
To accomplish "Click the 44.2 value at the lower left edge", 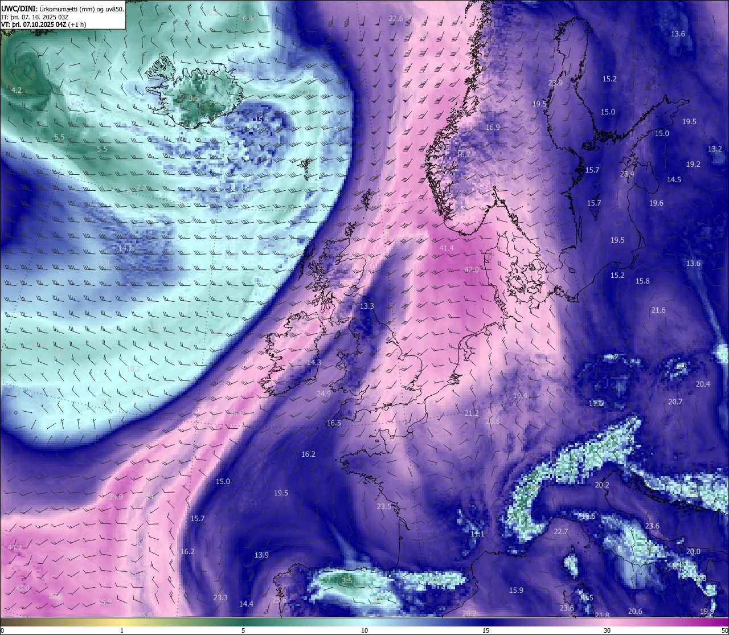I will (15, 547).
